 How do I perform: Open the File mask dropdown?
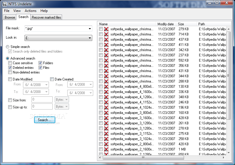(x=90, y=28)
